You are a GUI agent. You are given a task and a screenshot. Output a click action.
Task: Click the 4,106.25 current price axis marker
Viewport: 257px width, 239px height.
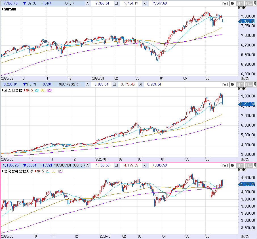(247, 185)
